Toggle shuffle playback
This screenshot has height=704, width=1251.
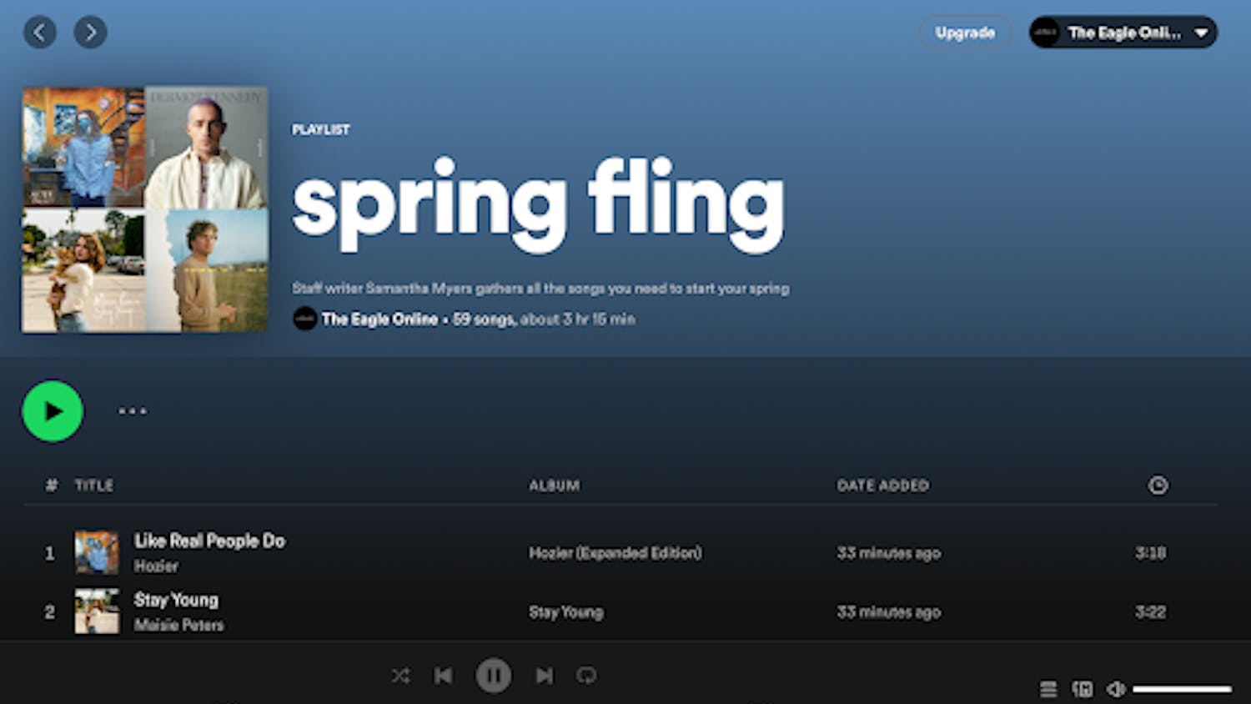pos(401,676)
